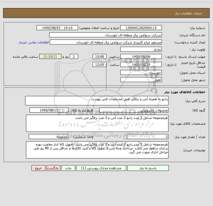The width and height of the screenshot is (213, 206).
Task: Click the remaining days field showing 2
Action: 74,56
